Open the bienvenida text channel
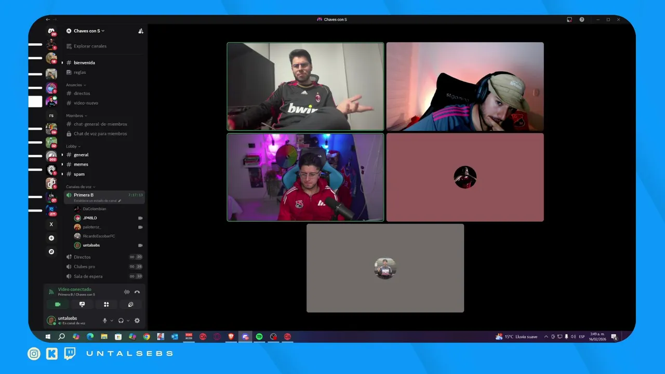This screenshot has height=374, width=665. click(104, 63)
